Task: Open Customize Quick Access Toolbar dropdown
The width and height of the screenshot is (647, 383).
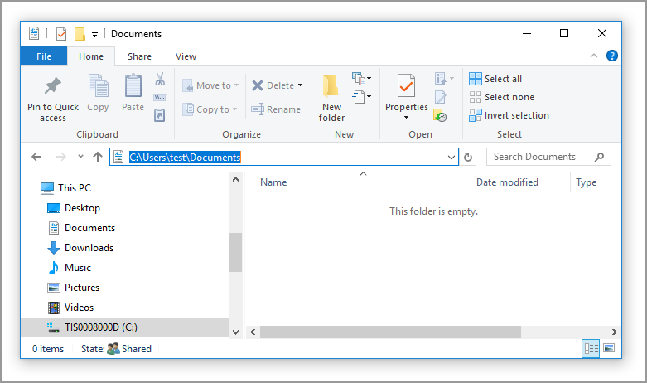Action: 95,35
